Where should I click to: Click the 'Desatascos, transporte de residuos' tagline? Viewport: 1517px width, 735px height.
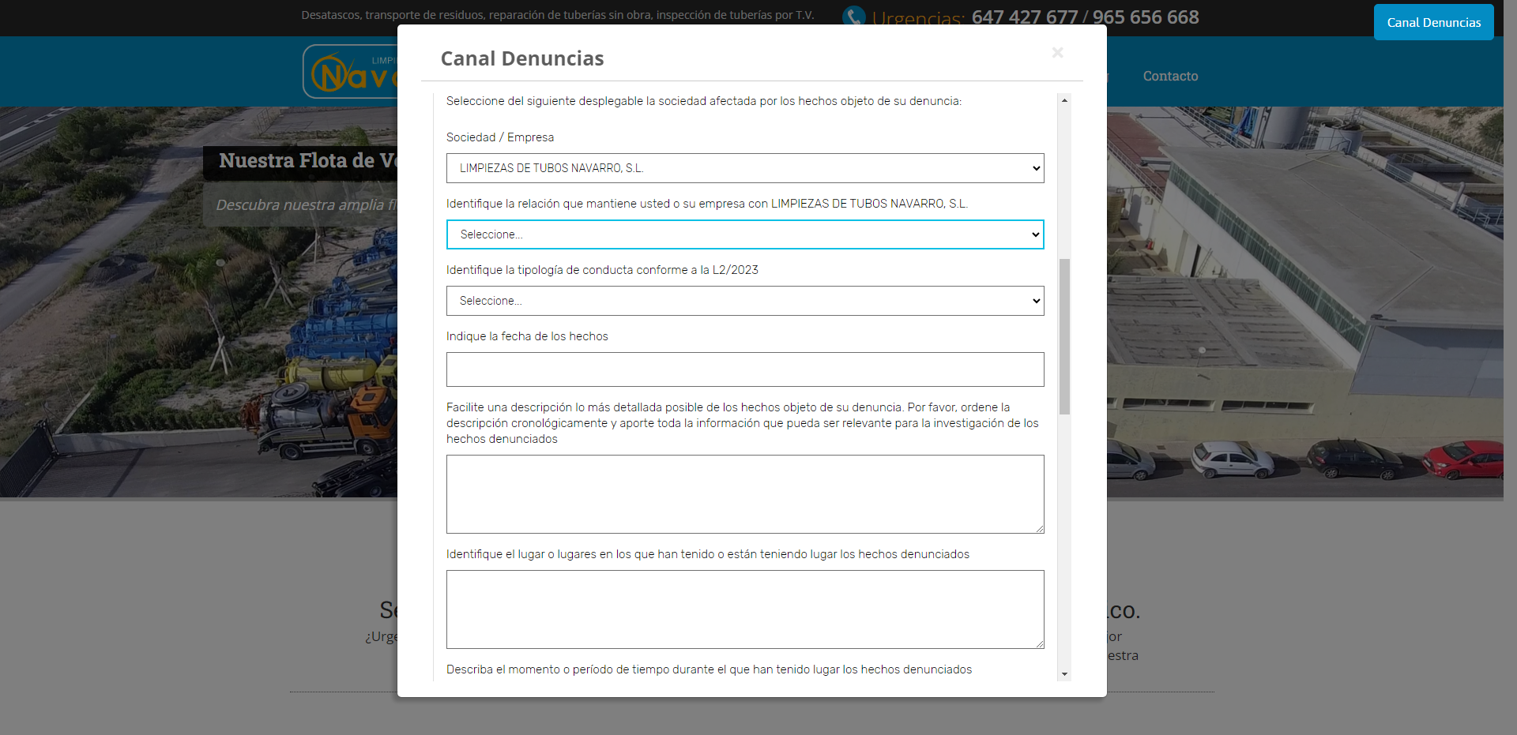pyautogui.click(x=558, y=15)
